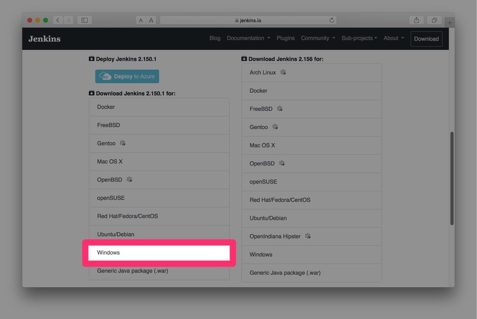This screenshot has height=319, width=477.
Task: Choose Windows in the 2.156 list
Action: tap(312, 255)
